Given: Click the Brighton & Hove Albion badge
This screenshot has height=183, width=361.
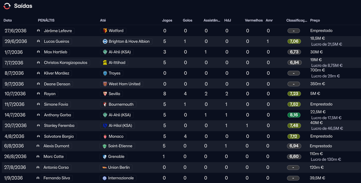Looking at the screenshot, I should (105, 41).
